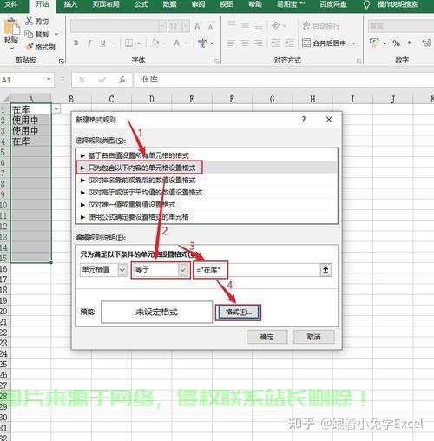Screen dimensions: 434x441
Task: Select rule type 使用公式确定要设置格式的单元格
Action: point(207,217)
